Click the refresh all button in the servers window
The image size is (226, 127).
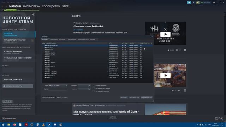134,98
